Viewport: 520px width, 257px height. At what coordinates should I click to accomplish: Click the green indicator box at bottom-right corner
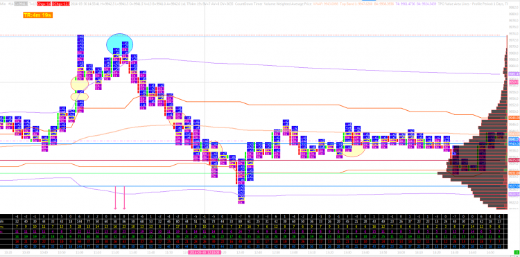click(x=517, y=253)
